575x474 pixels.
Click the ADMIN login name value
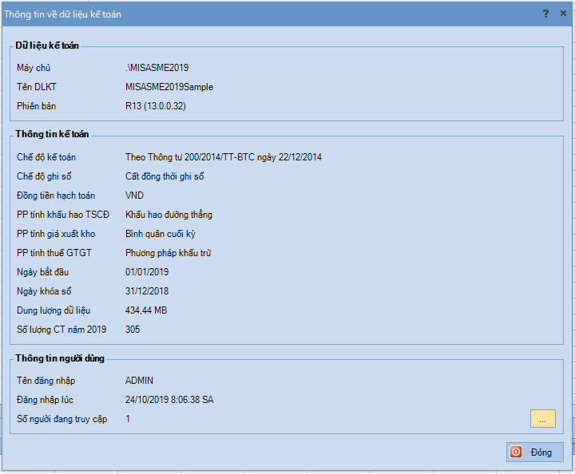tap(139, 381)
